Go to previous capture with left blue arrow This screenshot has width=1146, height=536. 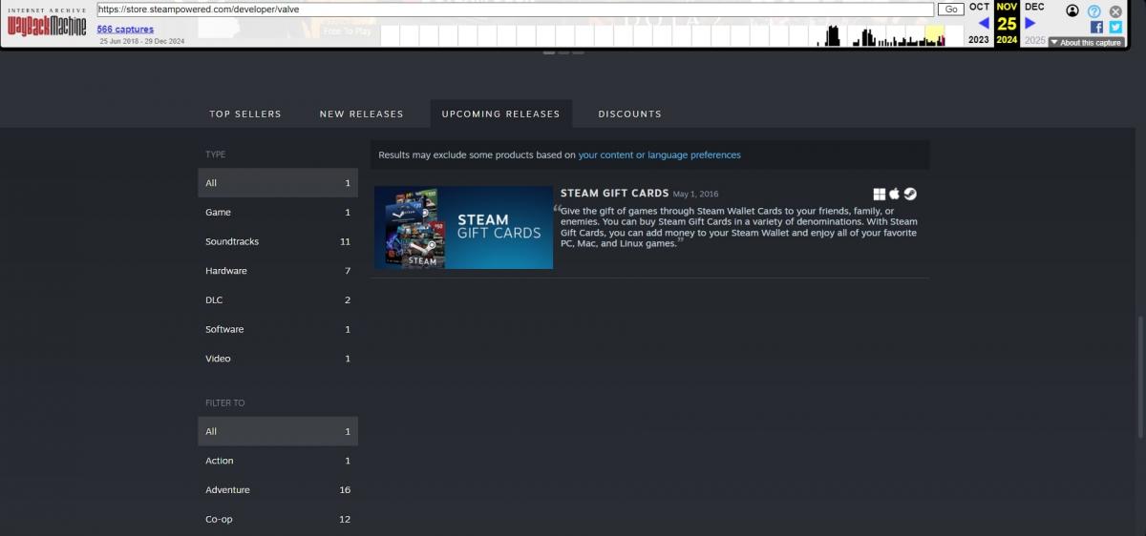pyautogui.click(x=984, y=23)
